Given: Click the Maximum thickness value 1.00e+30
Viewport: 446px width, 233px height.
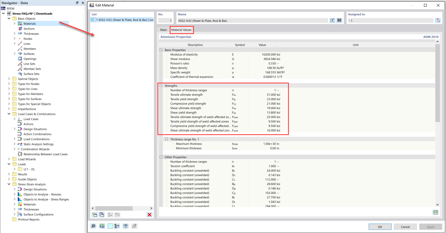Looking at the screenshot, I should point(269,144).
